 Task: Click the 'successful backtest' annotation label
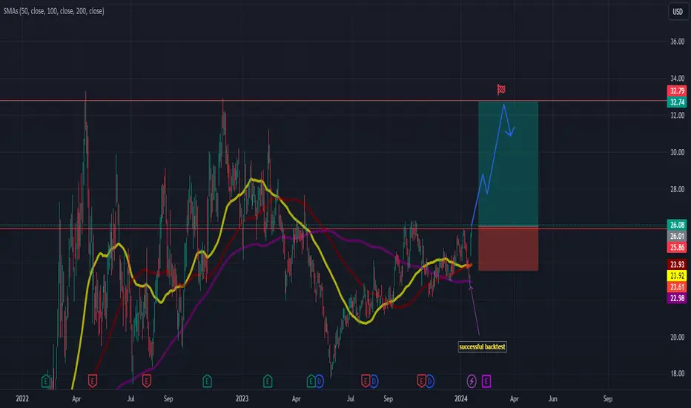click(482, 346)
